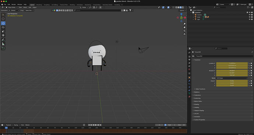254x135 pixels.
Task: Open the Physics properties tab
Action: click(x=189, y=87)
